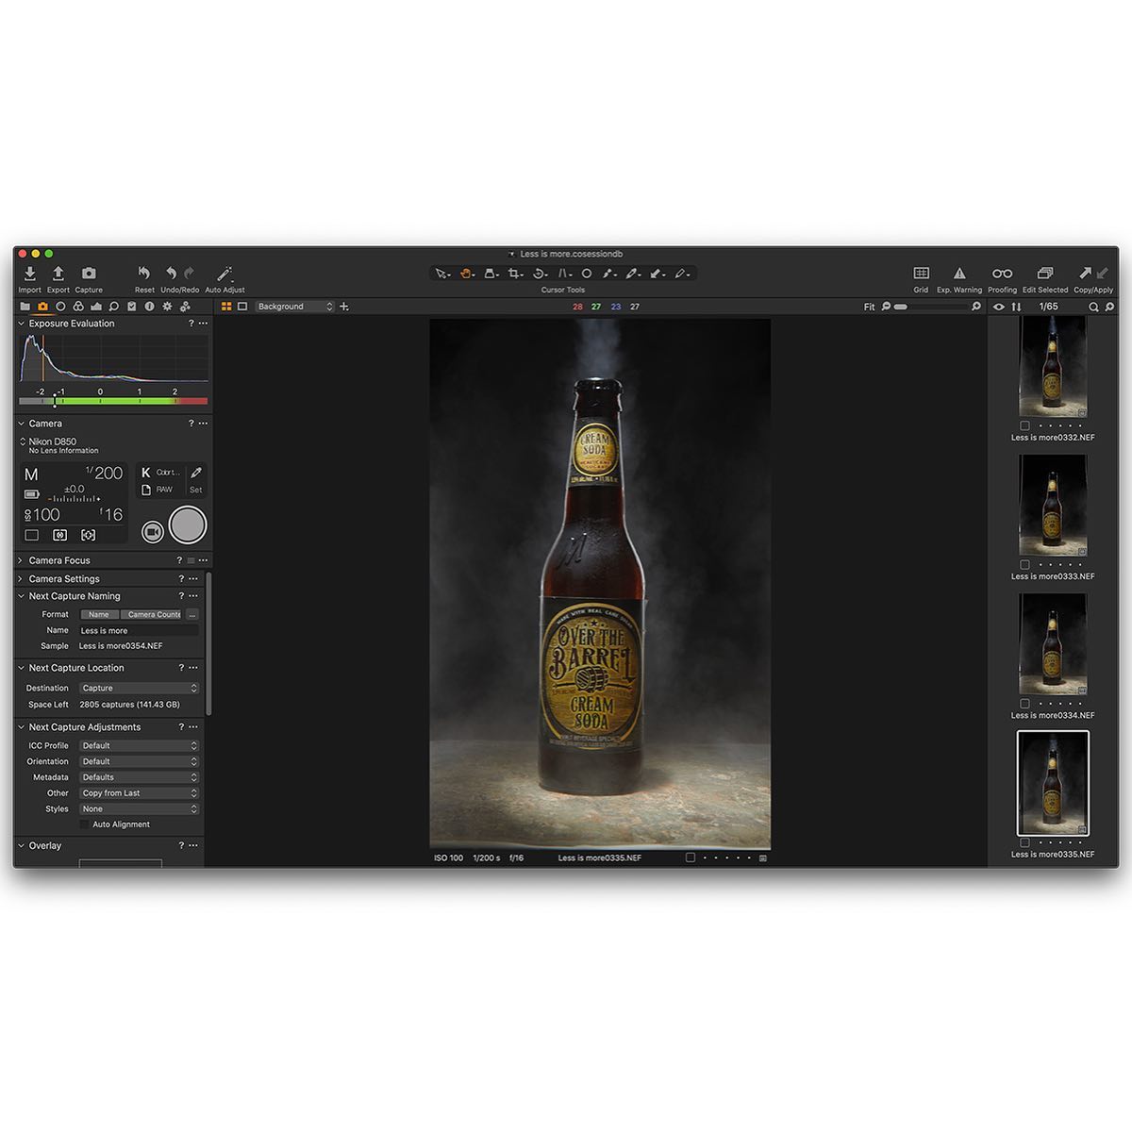Toggle Proofing glasses icon
The width and height of the screenshot is (1132, 1132).
tap(1002, 274)
